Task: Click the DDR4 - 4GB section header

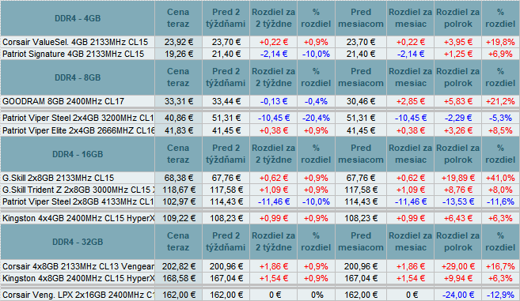Action: pyautogui.click(x=78, y=18)
